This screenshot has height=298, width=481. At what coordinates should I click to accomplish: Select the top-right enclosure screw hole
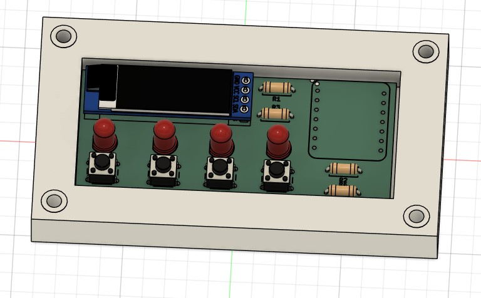point(426,51)
